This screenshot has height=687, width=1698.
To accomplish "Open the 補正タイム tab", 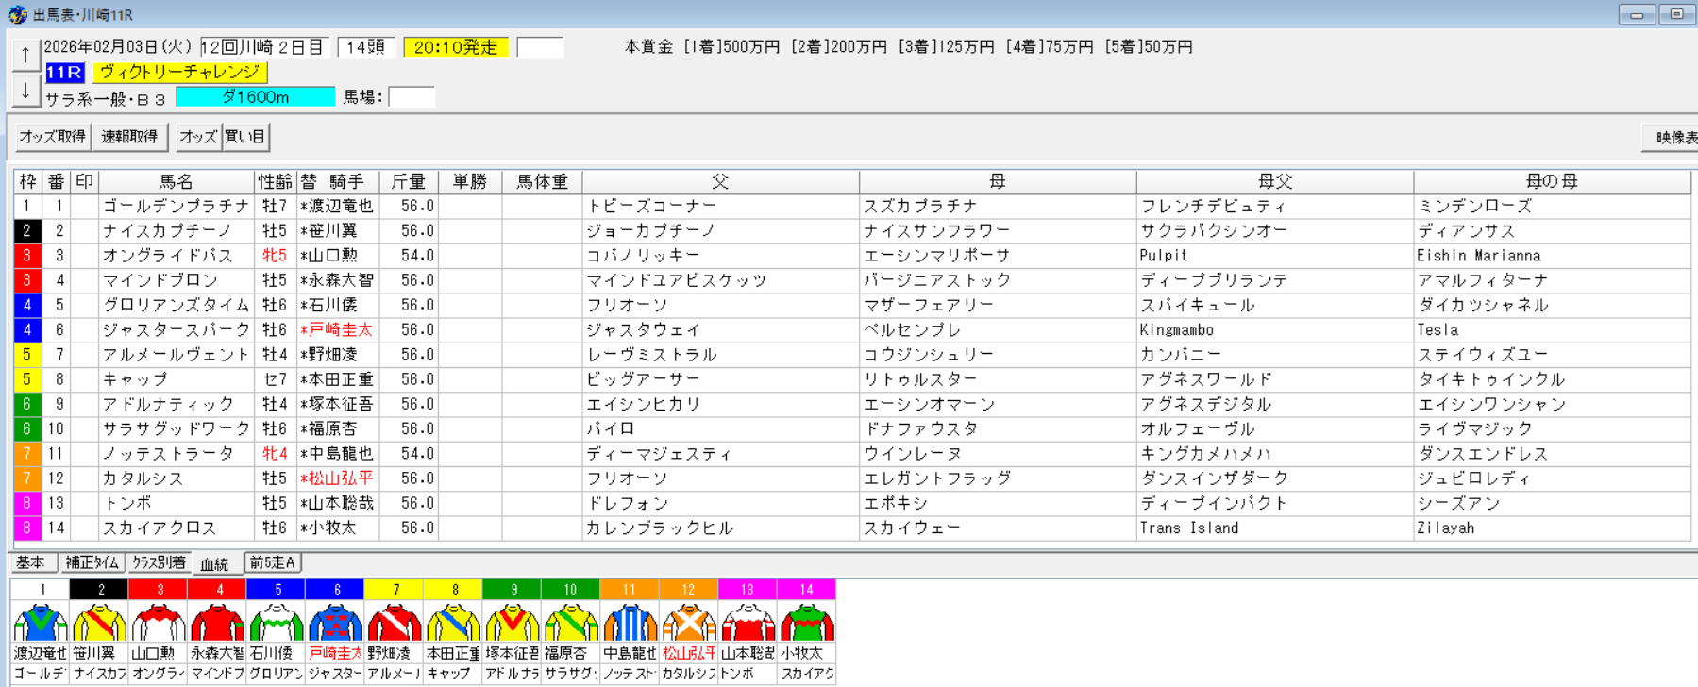I will 92,563.
